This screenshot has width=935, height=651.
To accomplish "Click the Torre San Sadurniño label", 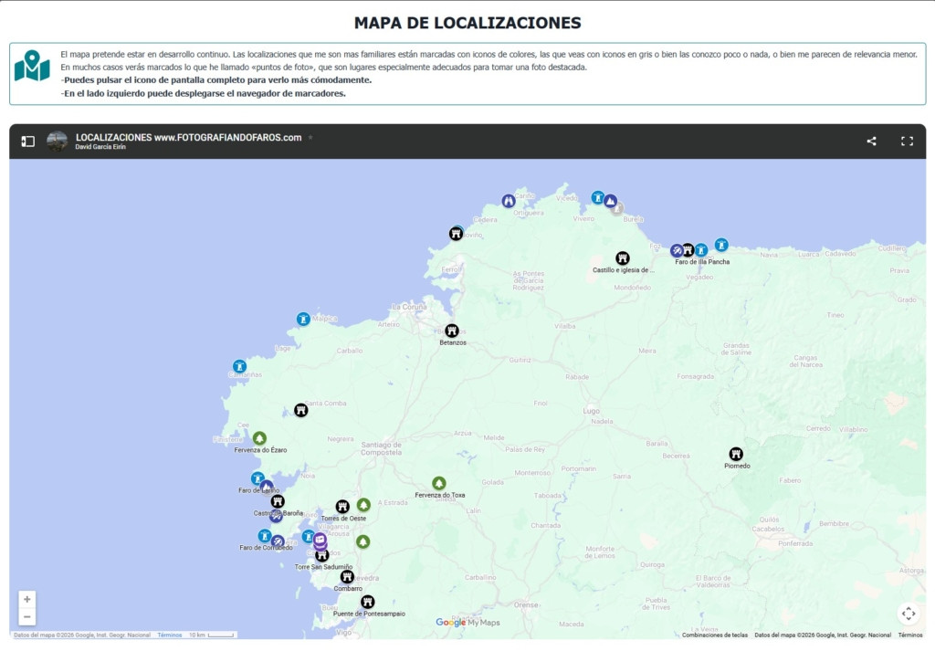I will click(x=324, y=567).
